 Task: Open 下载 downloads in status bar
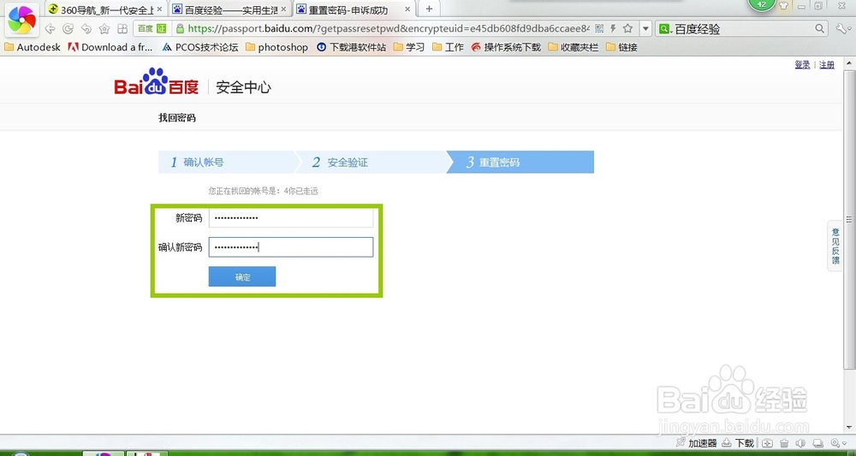tap(738, 443)
